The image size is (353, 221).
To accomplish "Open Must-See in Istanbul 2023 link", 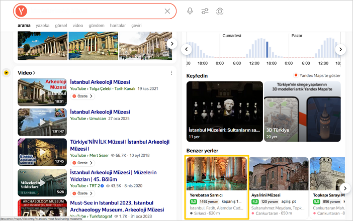I will [117, 206].
